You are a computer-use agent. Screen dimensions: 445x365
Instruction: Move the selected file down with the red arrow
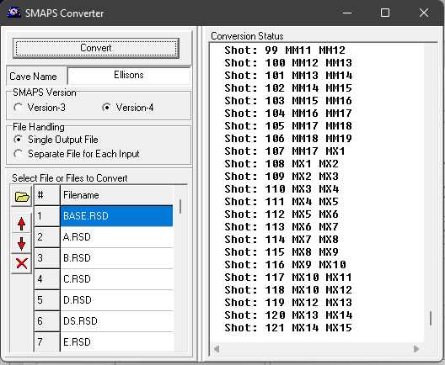pyautogui.click(x=22, y=243)
